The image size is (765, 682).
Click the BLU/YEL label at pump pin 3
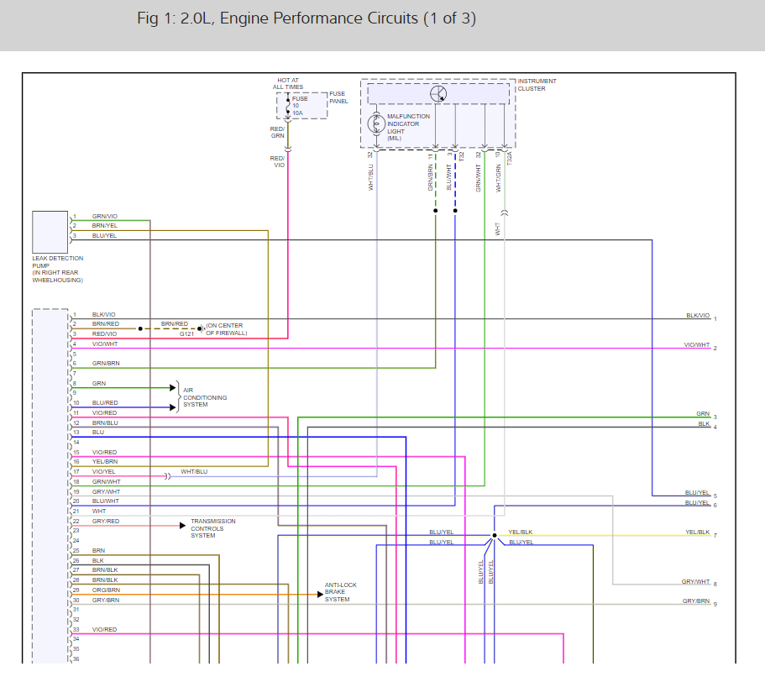click(104, 236)
